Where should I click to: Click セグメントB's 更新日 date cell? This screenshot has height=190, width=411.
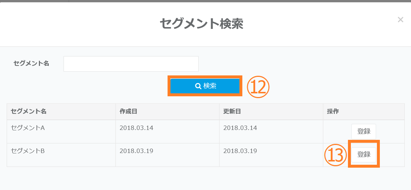pyautogui.click(x=240, y=151)
